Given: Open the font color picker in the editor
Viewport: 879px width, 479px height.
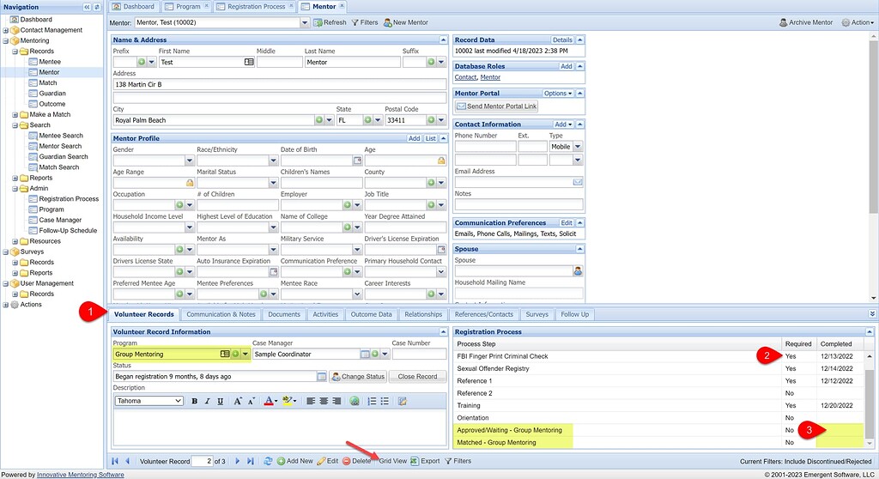Looking at the screenshot, I should [270, 401].
